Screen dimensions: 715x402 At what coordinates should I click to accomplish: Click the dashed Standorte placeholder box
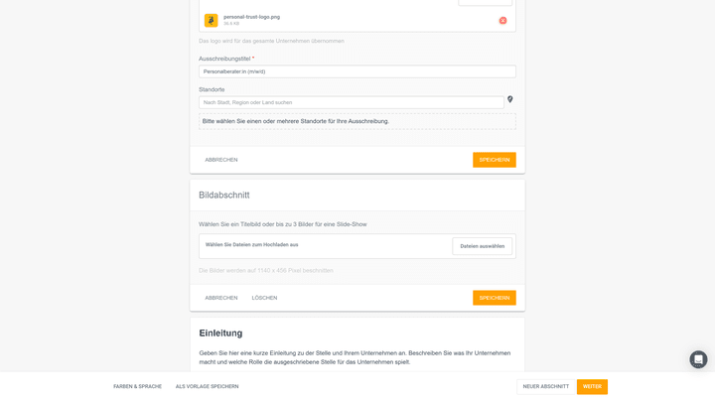(357, 121)
